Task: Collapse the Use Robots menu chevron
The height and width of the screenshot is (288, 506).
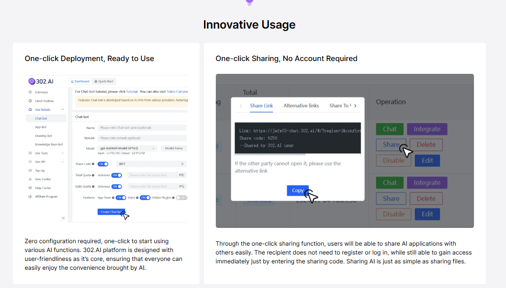Action: click(63, 110)
